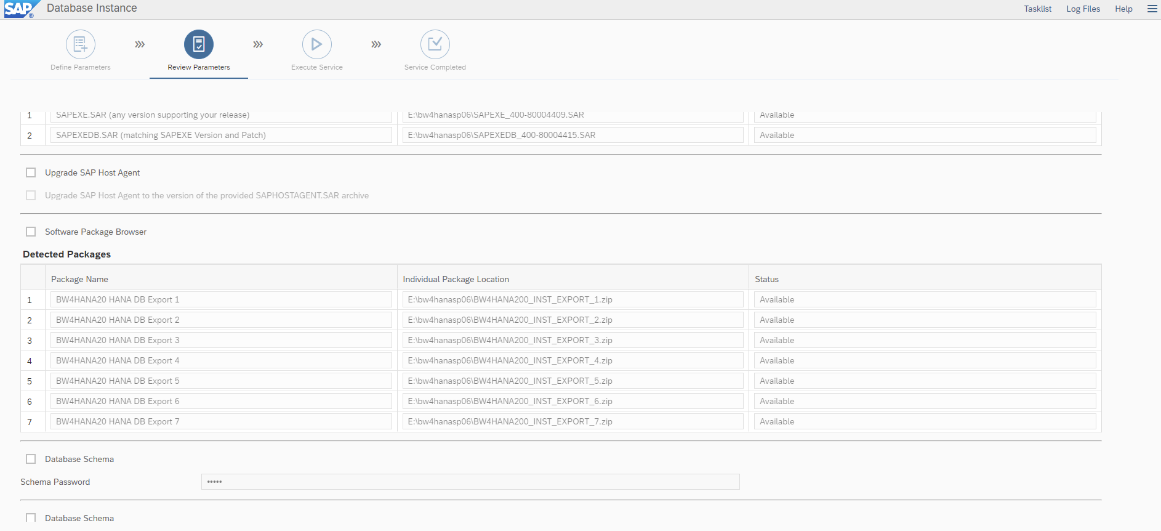The height and width of the screenshot is (531, 1161).
Task: Click the Package Name column header
Action: pyautogui.click(x=79, y=279)
